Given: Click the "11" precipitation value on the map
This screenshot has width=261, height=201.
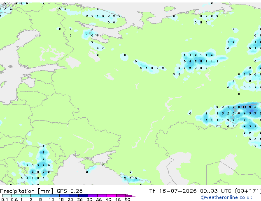Looking at the screenshot, I should click(245, 107).
